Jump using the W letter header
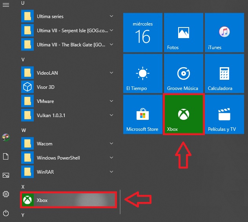This screenshot has height=222, width=248. (x=24, y=130)
